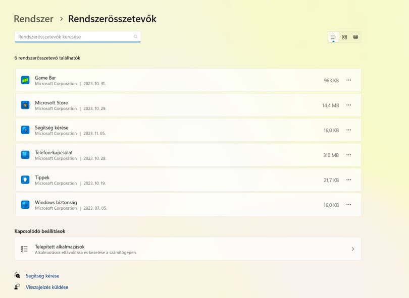409x298 pixels.
Task: Open more options for Microsoft Store
Action: click(x=349, y=105)
